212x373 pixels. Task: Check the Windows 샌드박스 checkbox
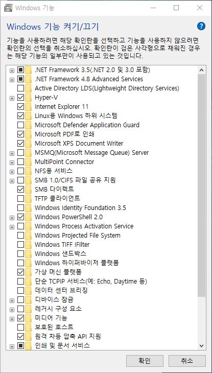(x=21, y=253)
